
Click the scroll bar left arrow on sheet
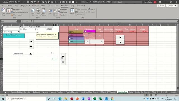tap(87, 42)
